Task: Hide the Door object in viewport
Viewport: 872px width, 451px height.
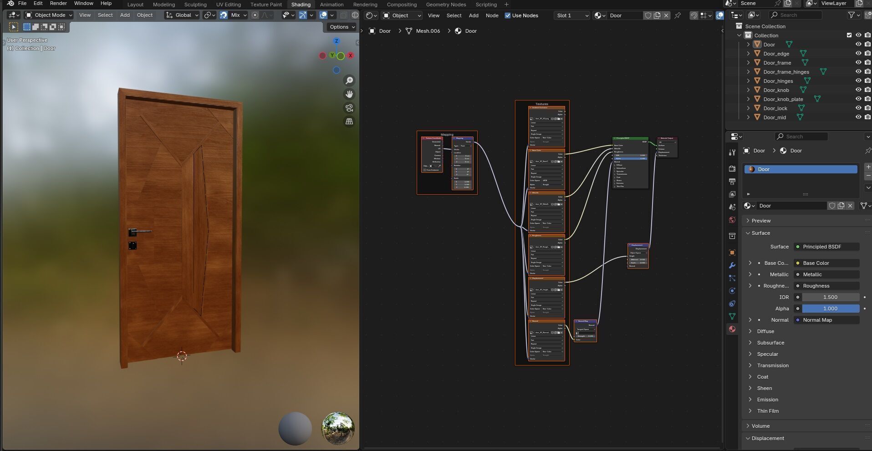Action: (858, 45)
